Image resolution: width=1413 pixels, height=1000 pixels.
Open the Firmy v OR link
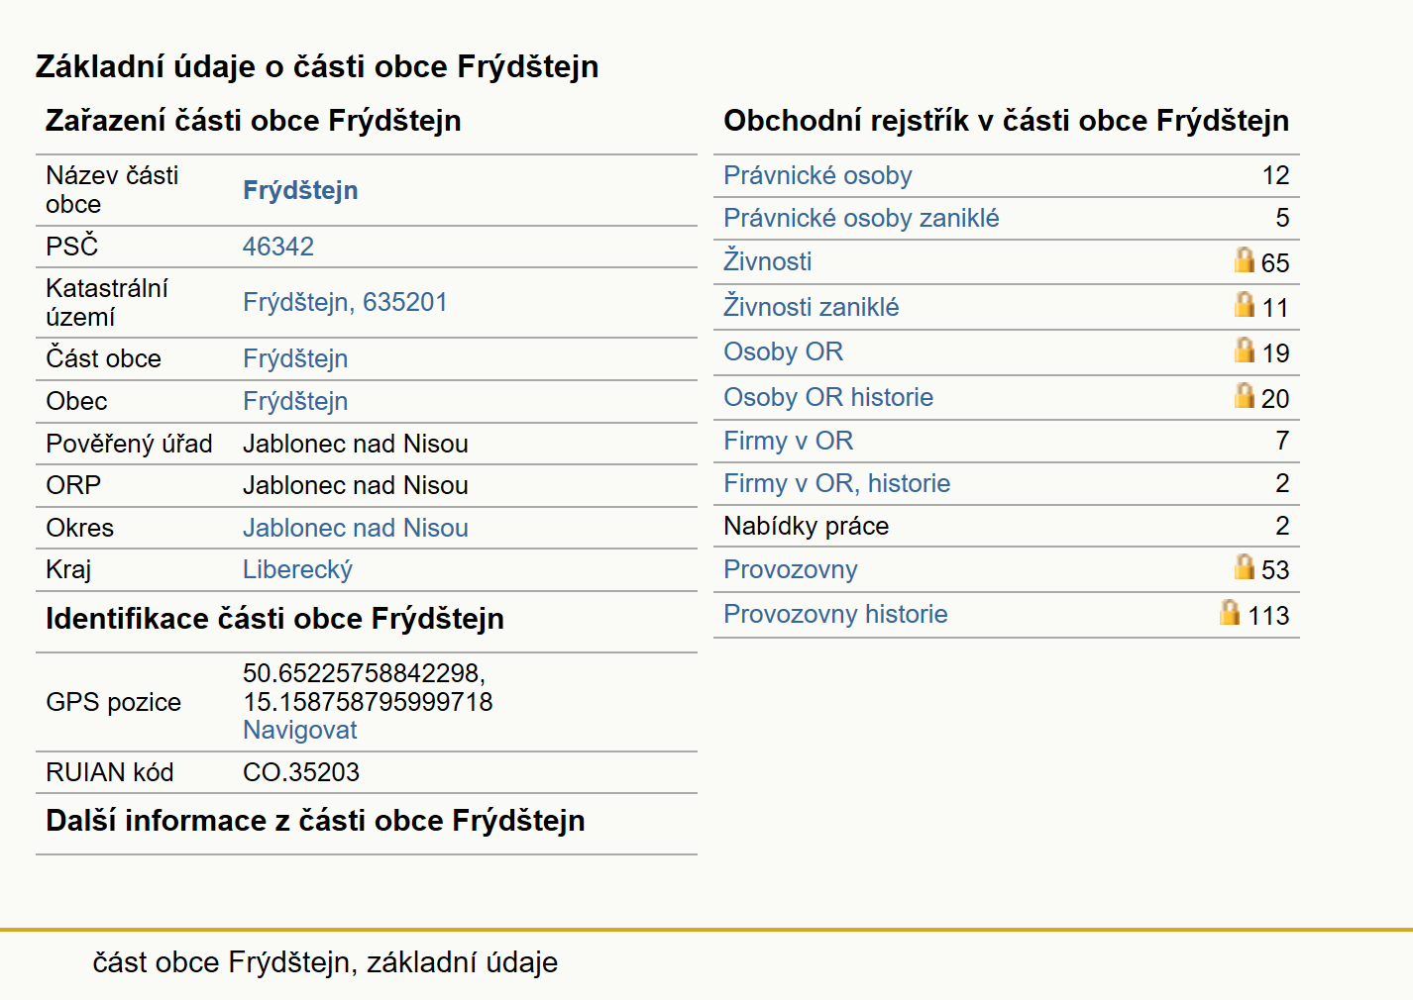(x=789, y=441)
